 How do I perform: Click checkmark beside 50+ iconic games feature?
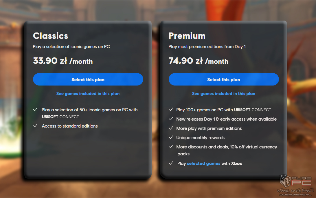click(x=35, y=110)
